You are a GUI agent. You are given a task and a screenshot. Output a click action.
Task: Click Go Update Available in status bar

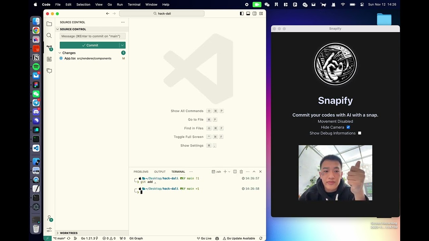click(239, 238)
